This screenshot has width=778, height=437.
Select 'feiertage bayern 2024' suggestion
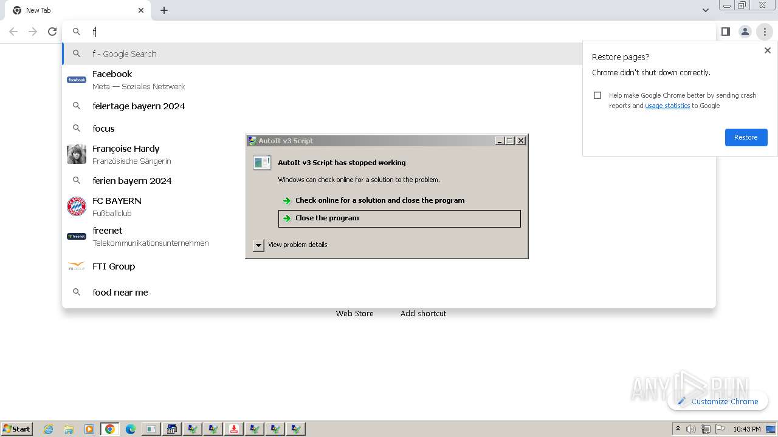(x=389, y=106)
